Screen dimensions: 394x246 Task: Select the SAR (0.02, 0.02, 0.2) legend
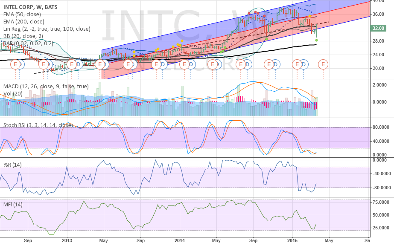(28, 43)
